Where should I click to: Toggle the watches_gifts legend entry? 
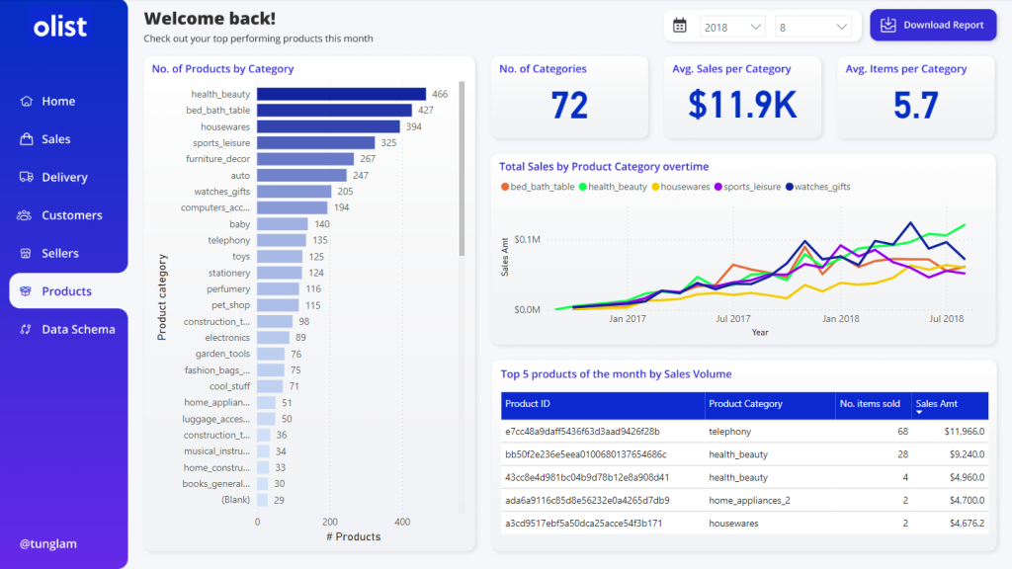816,187
